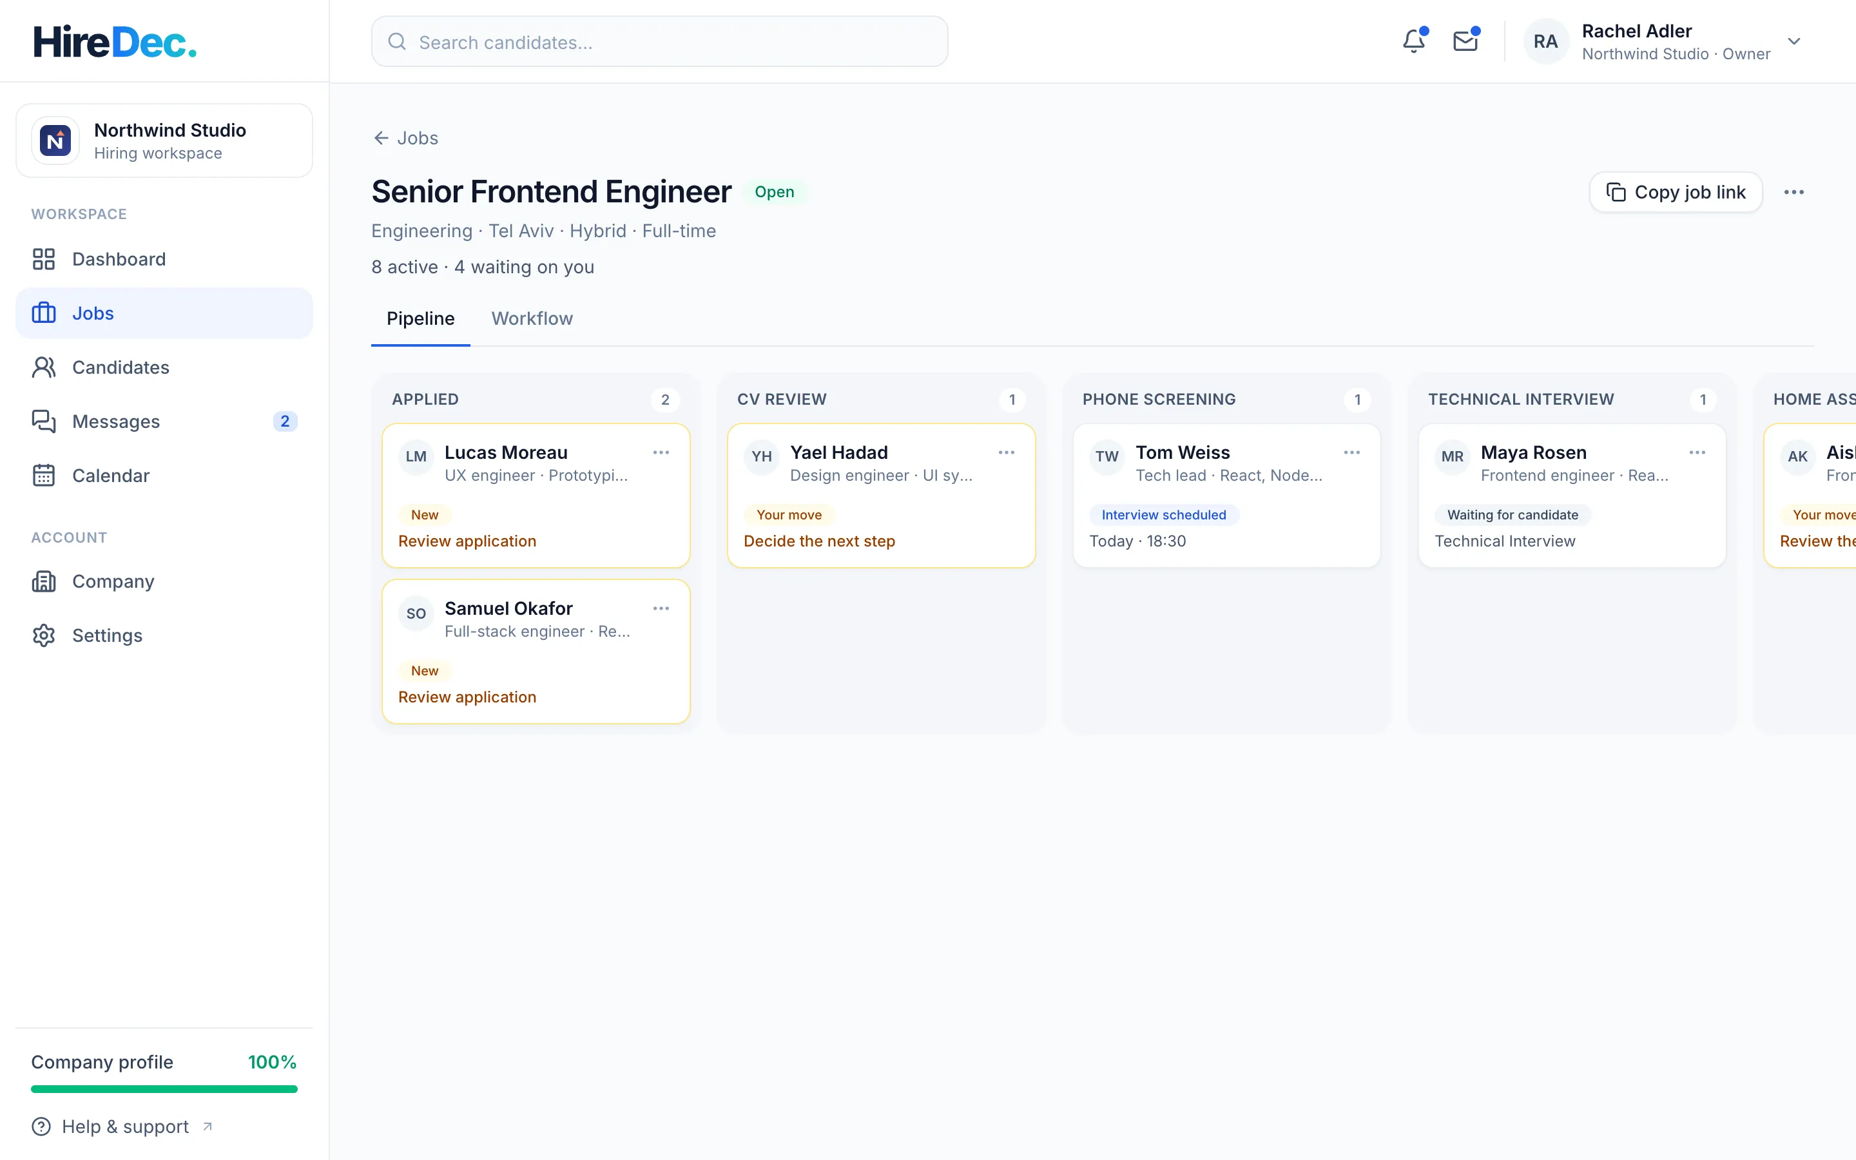This screenshot has width=1856, height=1160.
Task: Open Company in the sidebar
Action: 164,581
